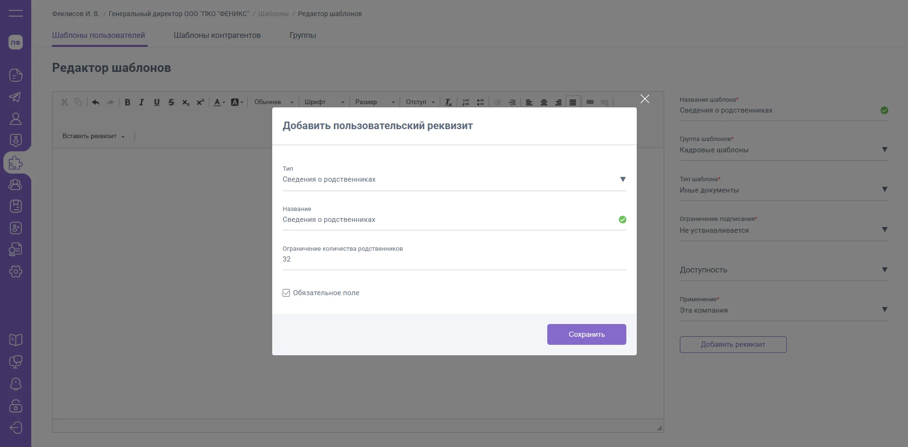
Task: Click the paper plane icon in the sidebar
Action: click(16, 97)
